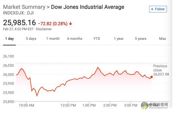Click the red endpoint dot on chart

click(152, 77)
